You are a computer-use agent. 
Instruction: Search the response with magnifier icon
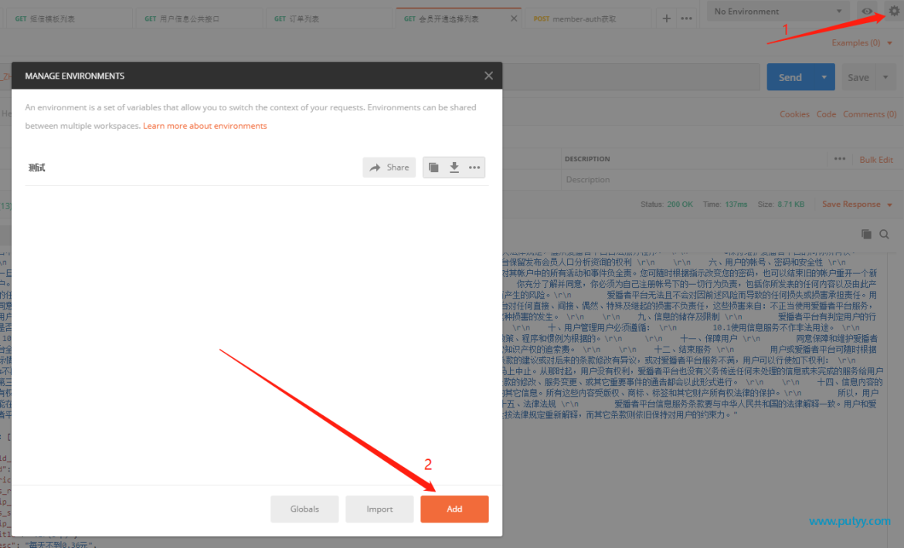pyautogui.click(x=884, y=234)
